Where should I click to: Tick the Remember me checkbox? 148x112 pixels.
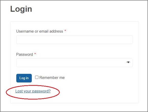[x=37, y=77]
